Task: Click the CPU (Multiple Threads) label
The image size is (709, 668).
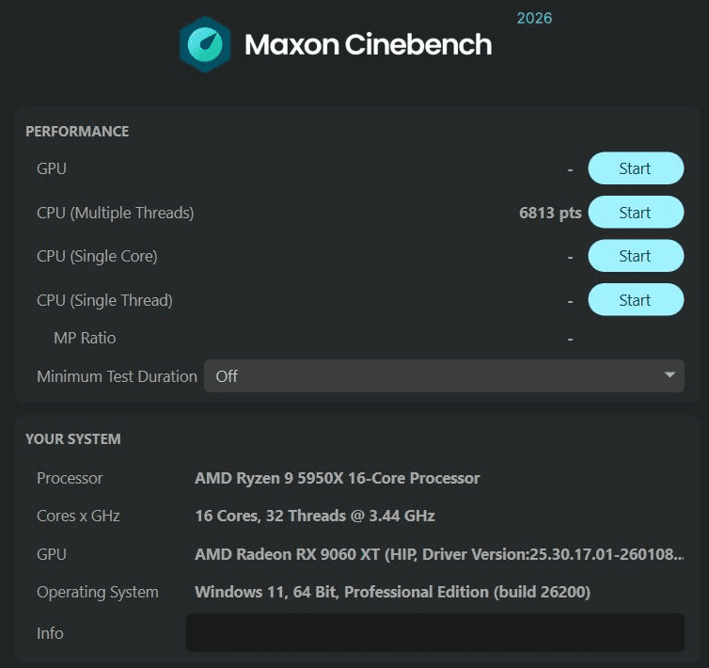Action: pyautogui.click(x=115, y=213)
